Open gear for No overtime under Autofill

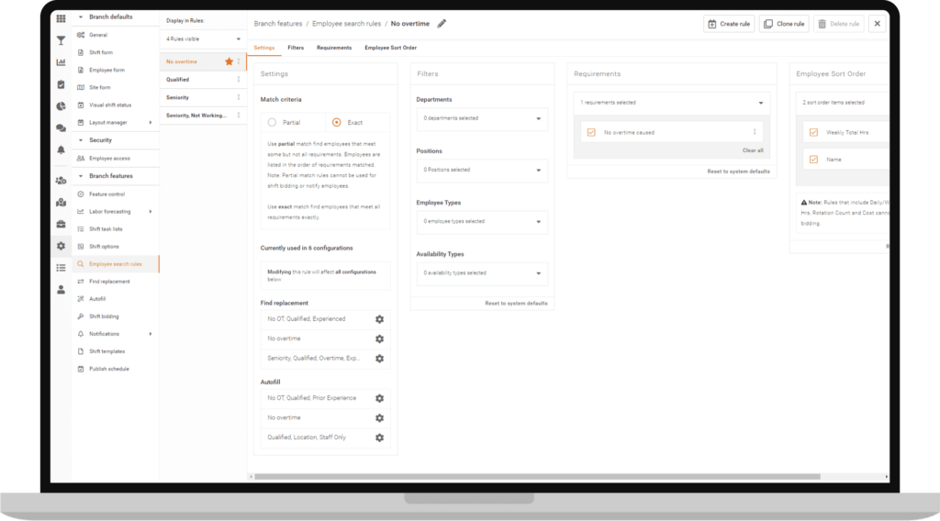pyautogui.click(x=379, y=418)
